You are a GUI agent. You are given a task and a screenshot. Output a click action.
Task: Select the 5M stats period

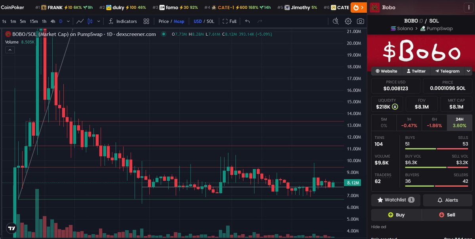click(x=384, y=122)
